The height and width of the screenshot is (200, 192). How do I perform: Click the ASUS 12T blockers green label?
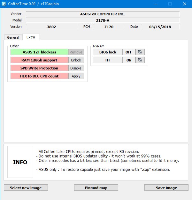40,52
